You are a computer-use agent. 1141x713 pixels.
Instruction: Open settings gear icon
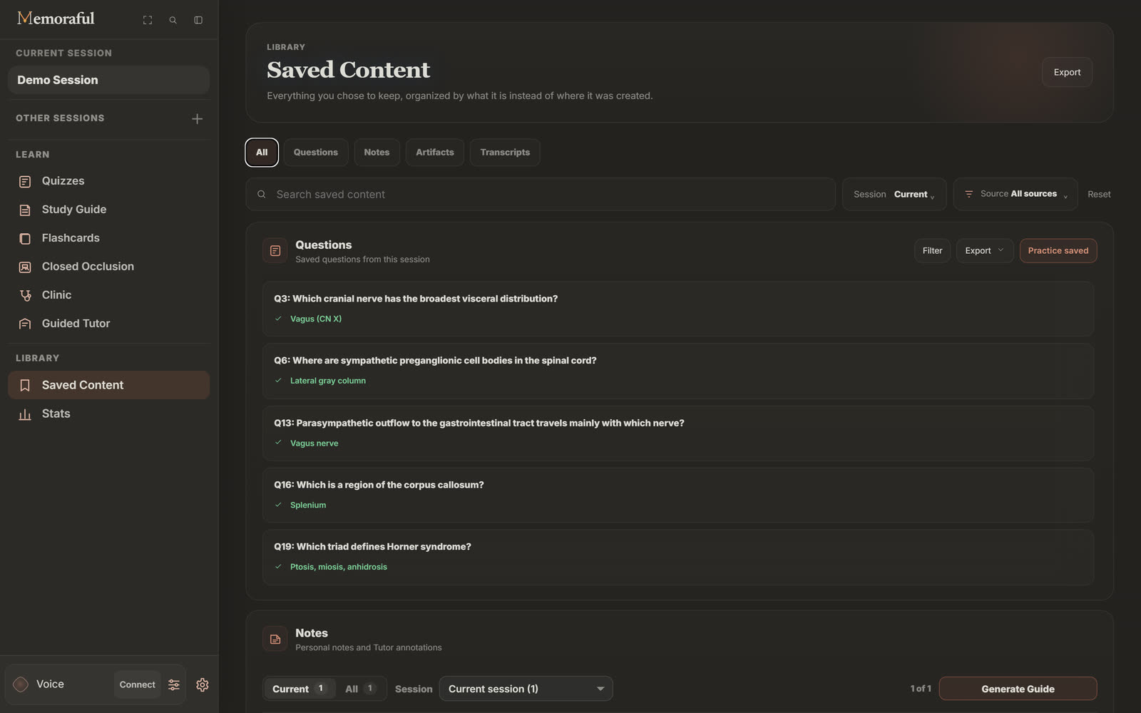pyautogui.click(x=203, y=684)
